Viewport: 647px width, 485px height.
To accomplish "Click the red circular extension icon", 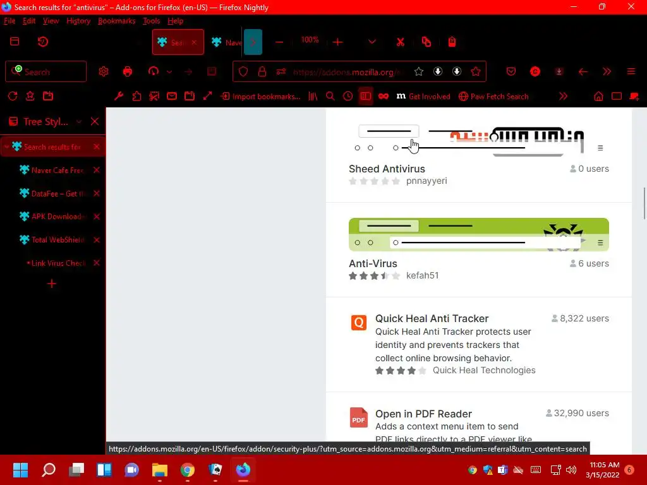I will click(535, 72).
